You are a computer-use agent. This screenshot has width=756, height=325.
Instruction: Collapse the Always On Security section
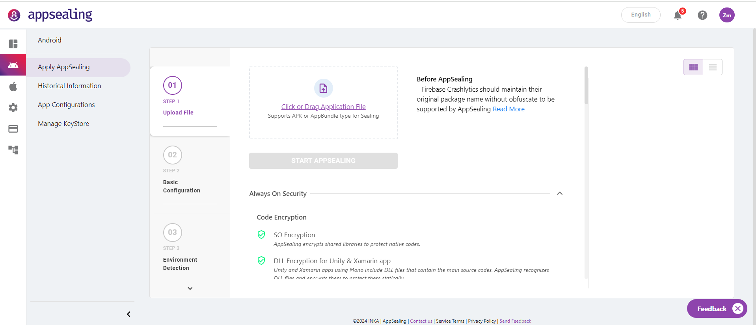(x=560, y=193)
